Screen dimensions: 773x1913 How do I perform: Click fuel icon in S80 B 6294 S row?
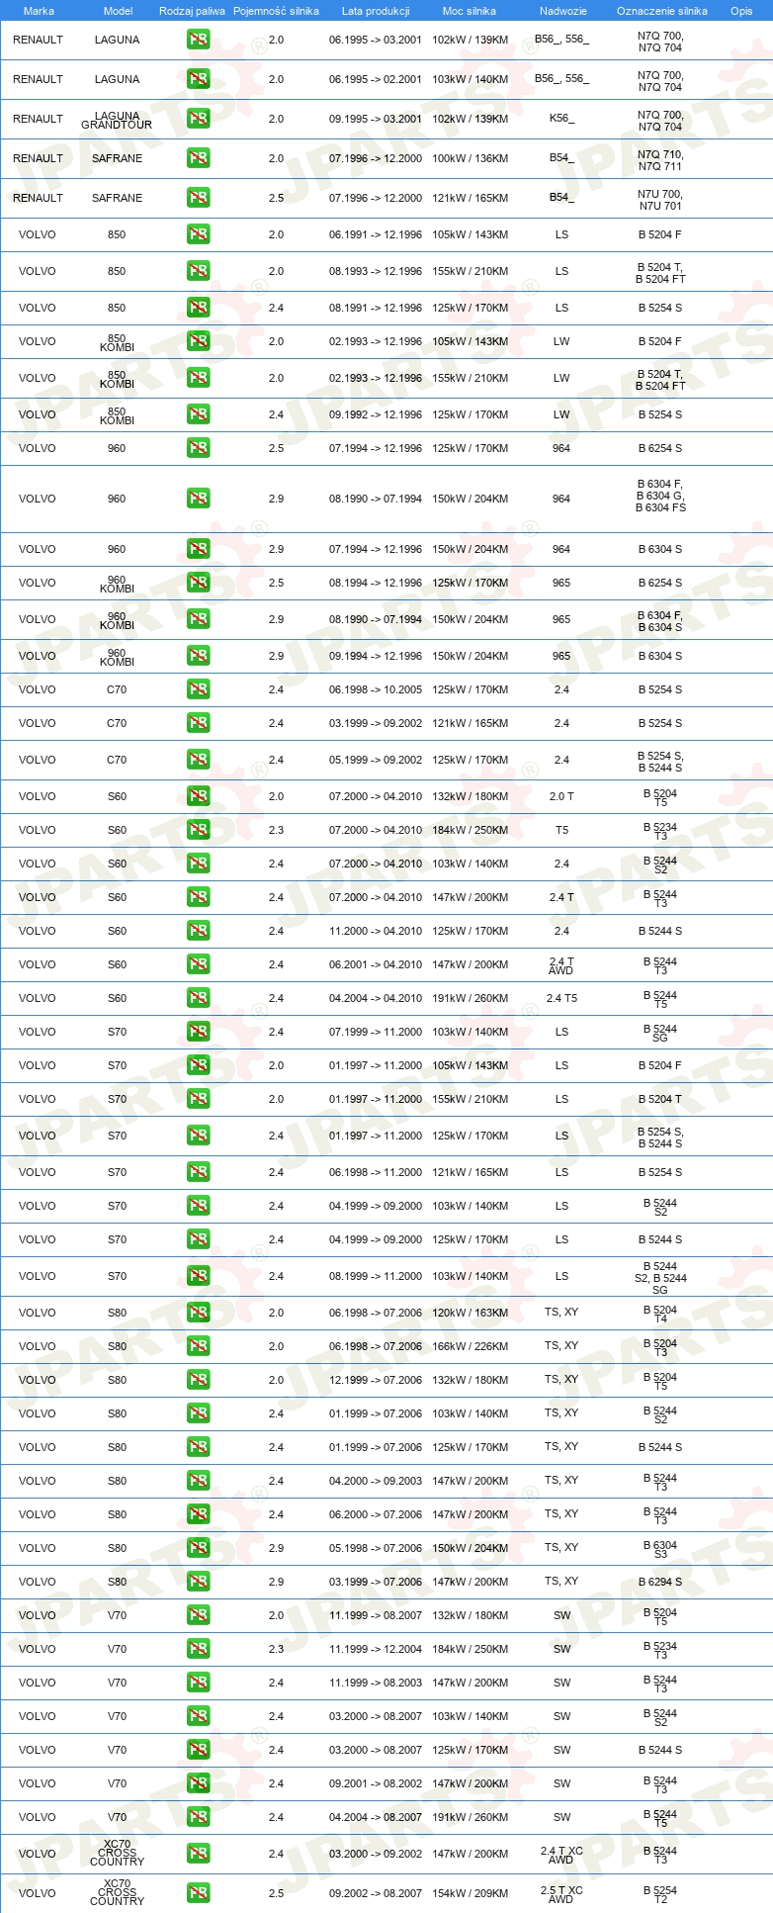tap(198, 1582)
